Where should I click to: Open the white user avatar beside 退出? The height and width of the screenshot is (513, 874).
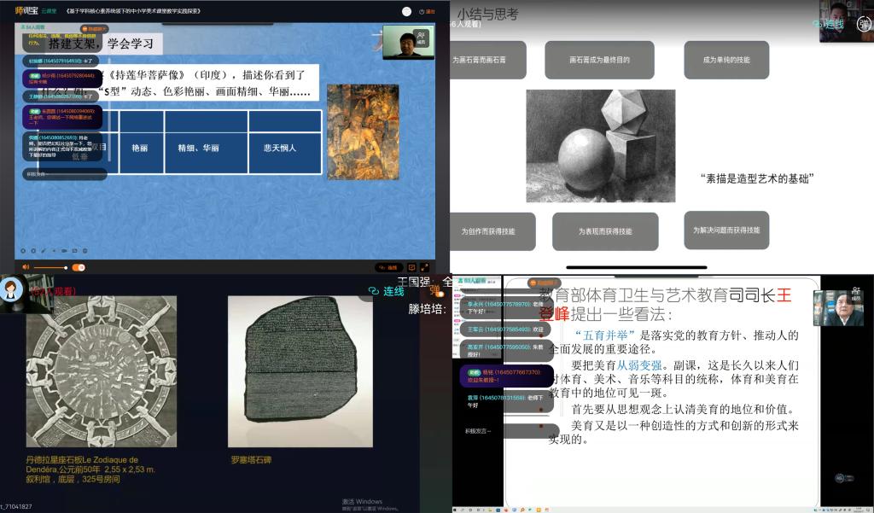(407, 11)
